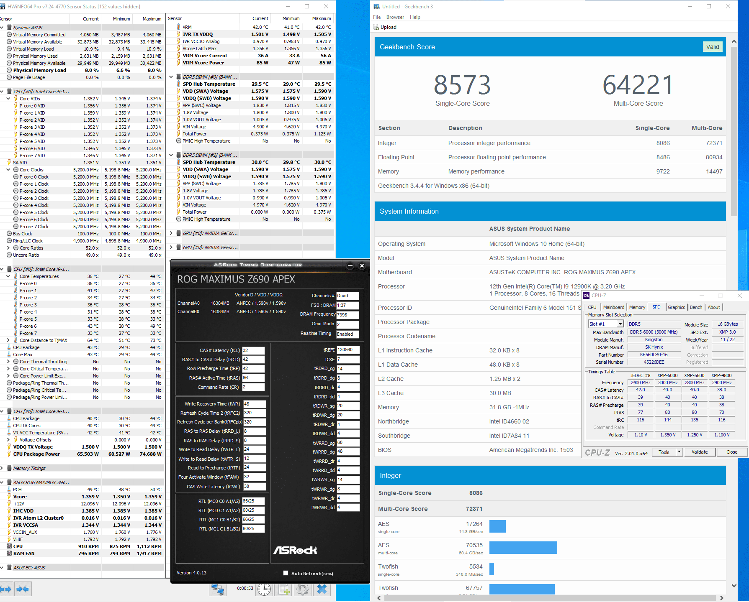Viewport: 749px width, 602px height.
Task: Open HWiNFO sensor settings gear icon
Action: pyautogui.click(x=303, y=589)
